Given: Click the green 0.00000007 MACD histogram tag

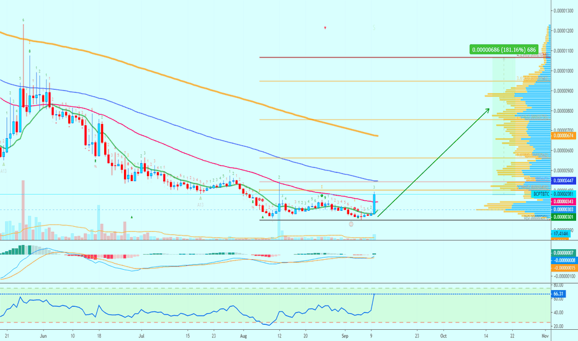Looking at the screenshot, I should [564, 253].
